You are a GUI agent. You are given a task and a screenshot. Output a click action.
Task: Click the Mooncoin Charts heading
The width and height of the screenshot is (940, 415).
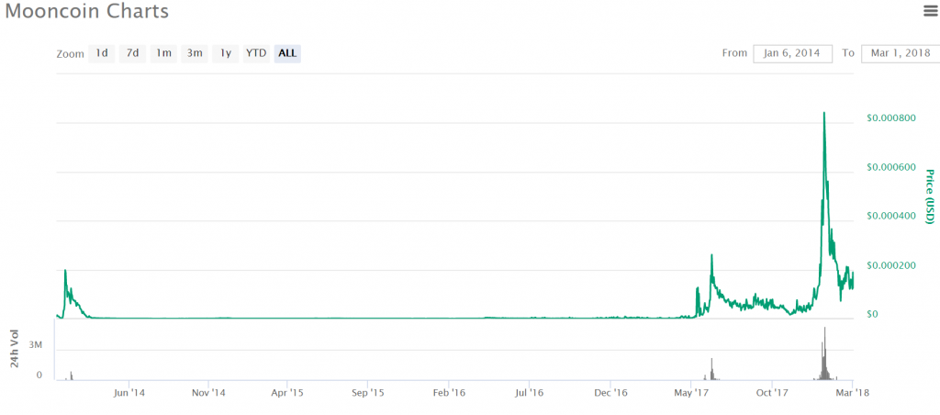click(x=87, y=11)
